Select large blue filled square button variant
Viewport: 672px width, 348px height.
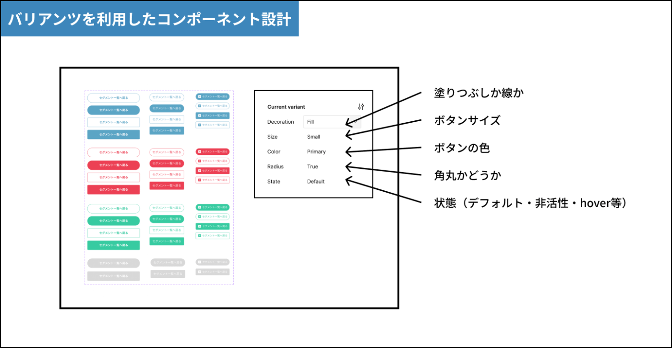[113, 135]
